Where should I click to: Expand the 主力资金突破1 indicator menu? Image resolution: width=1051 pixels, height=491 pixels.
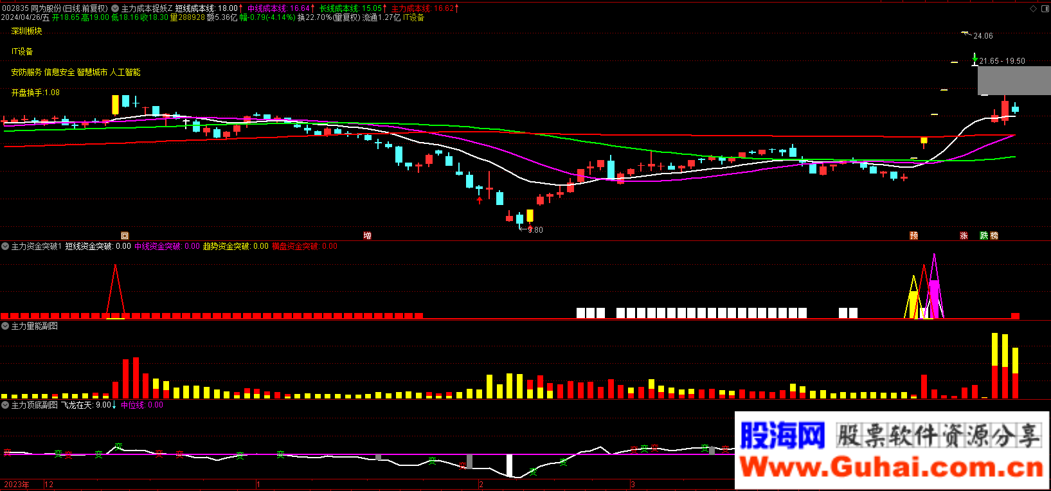pos(5,246)
